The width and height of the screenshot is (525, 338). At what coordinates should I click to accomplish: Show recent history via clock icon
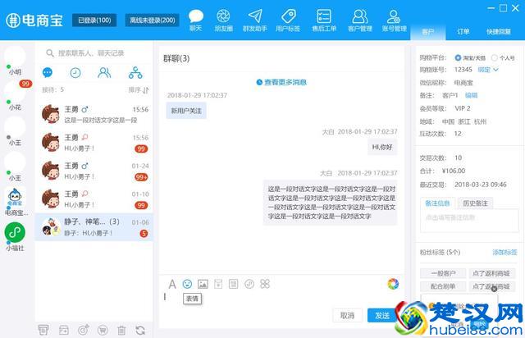pos(75,73)
